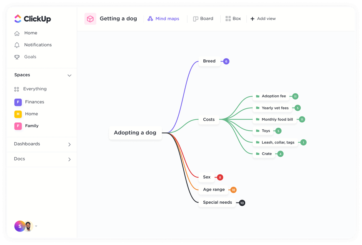Click the Home house icon
This screenshot has height=245, width=362.
click(17, 34)
